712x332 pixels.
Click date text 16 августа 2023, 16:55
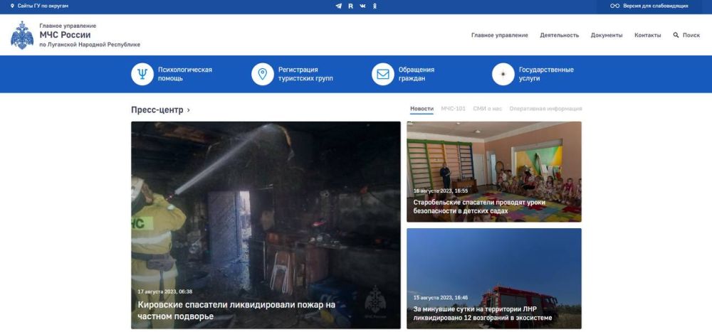click(441, 191)
